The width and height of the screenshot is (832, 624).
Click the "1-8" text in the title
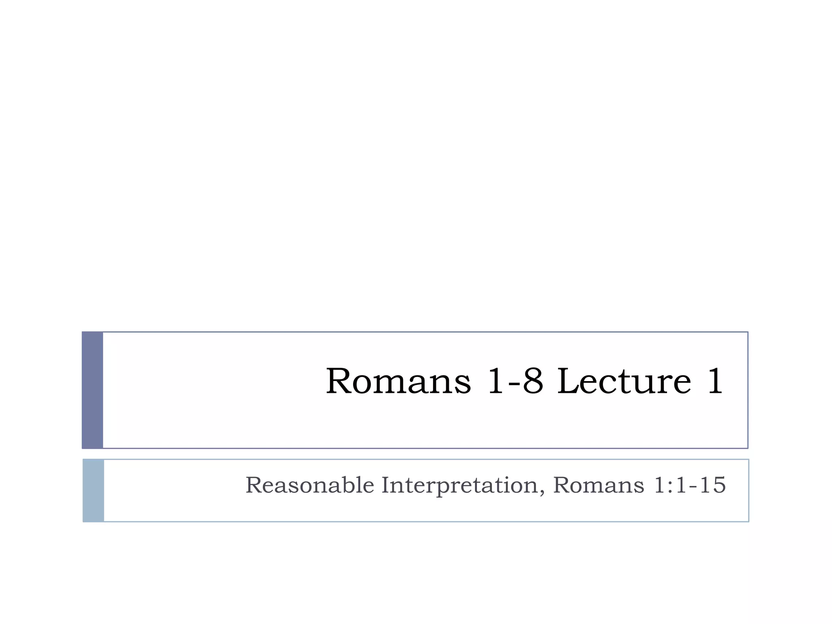click(x=515, y=381)
